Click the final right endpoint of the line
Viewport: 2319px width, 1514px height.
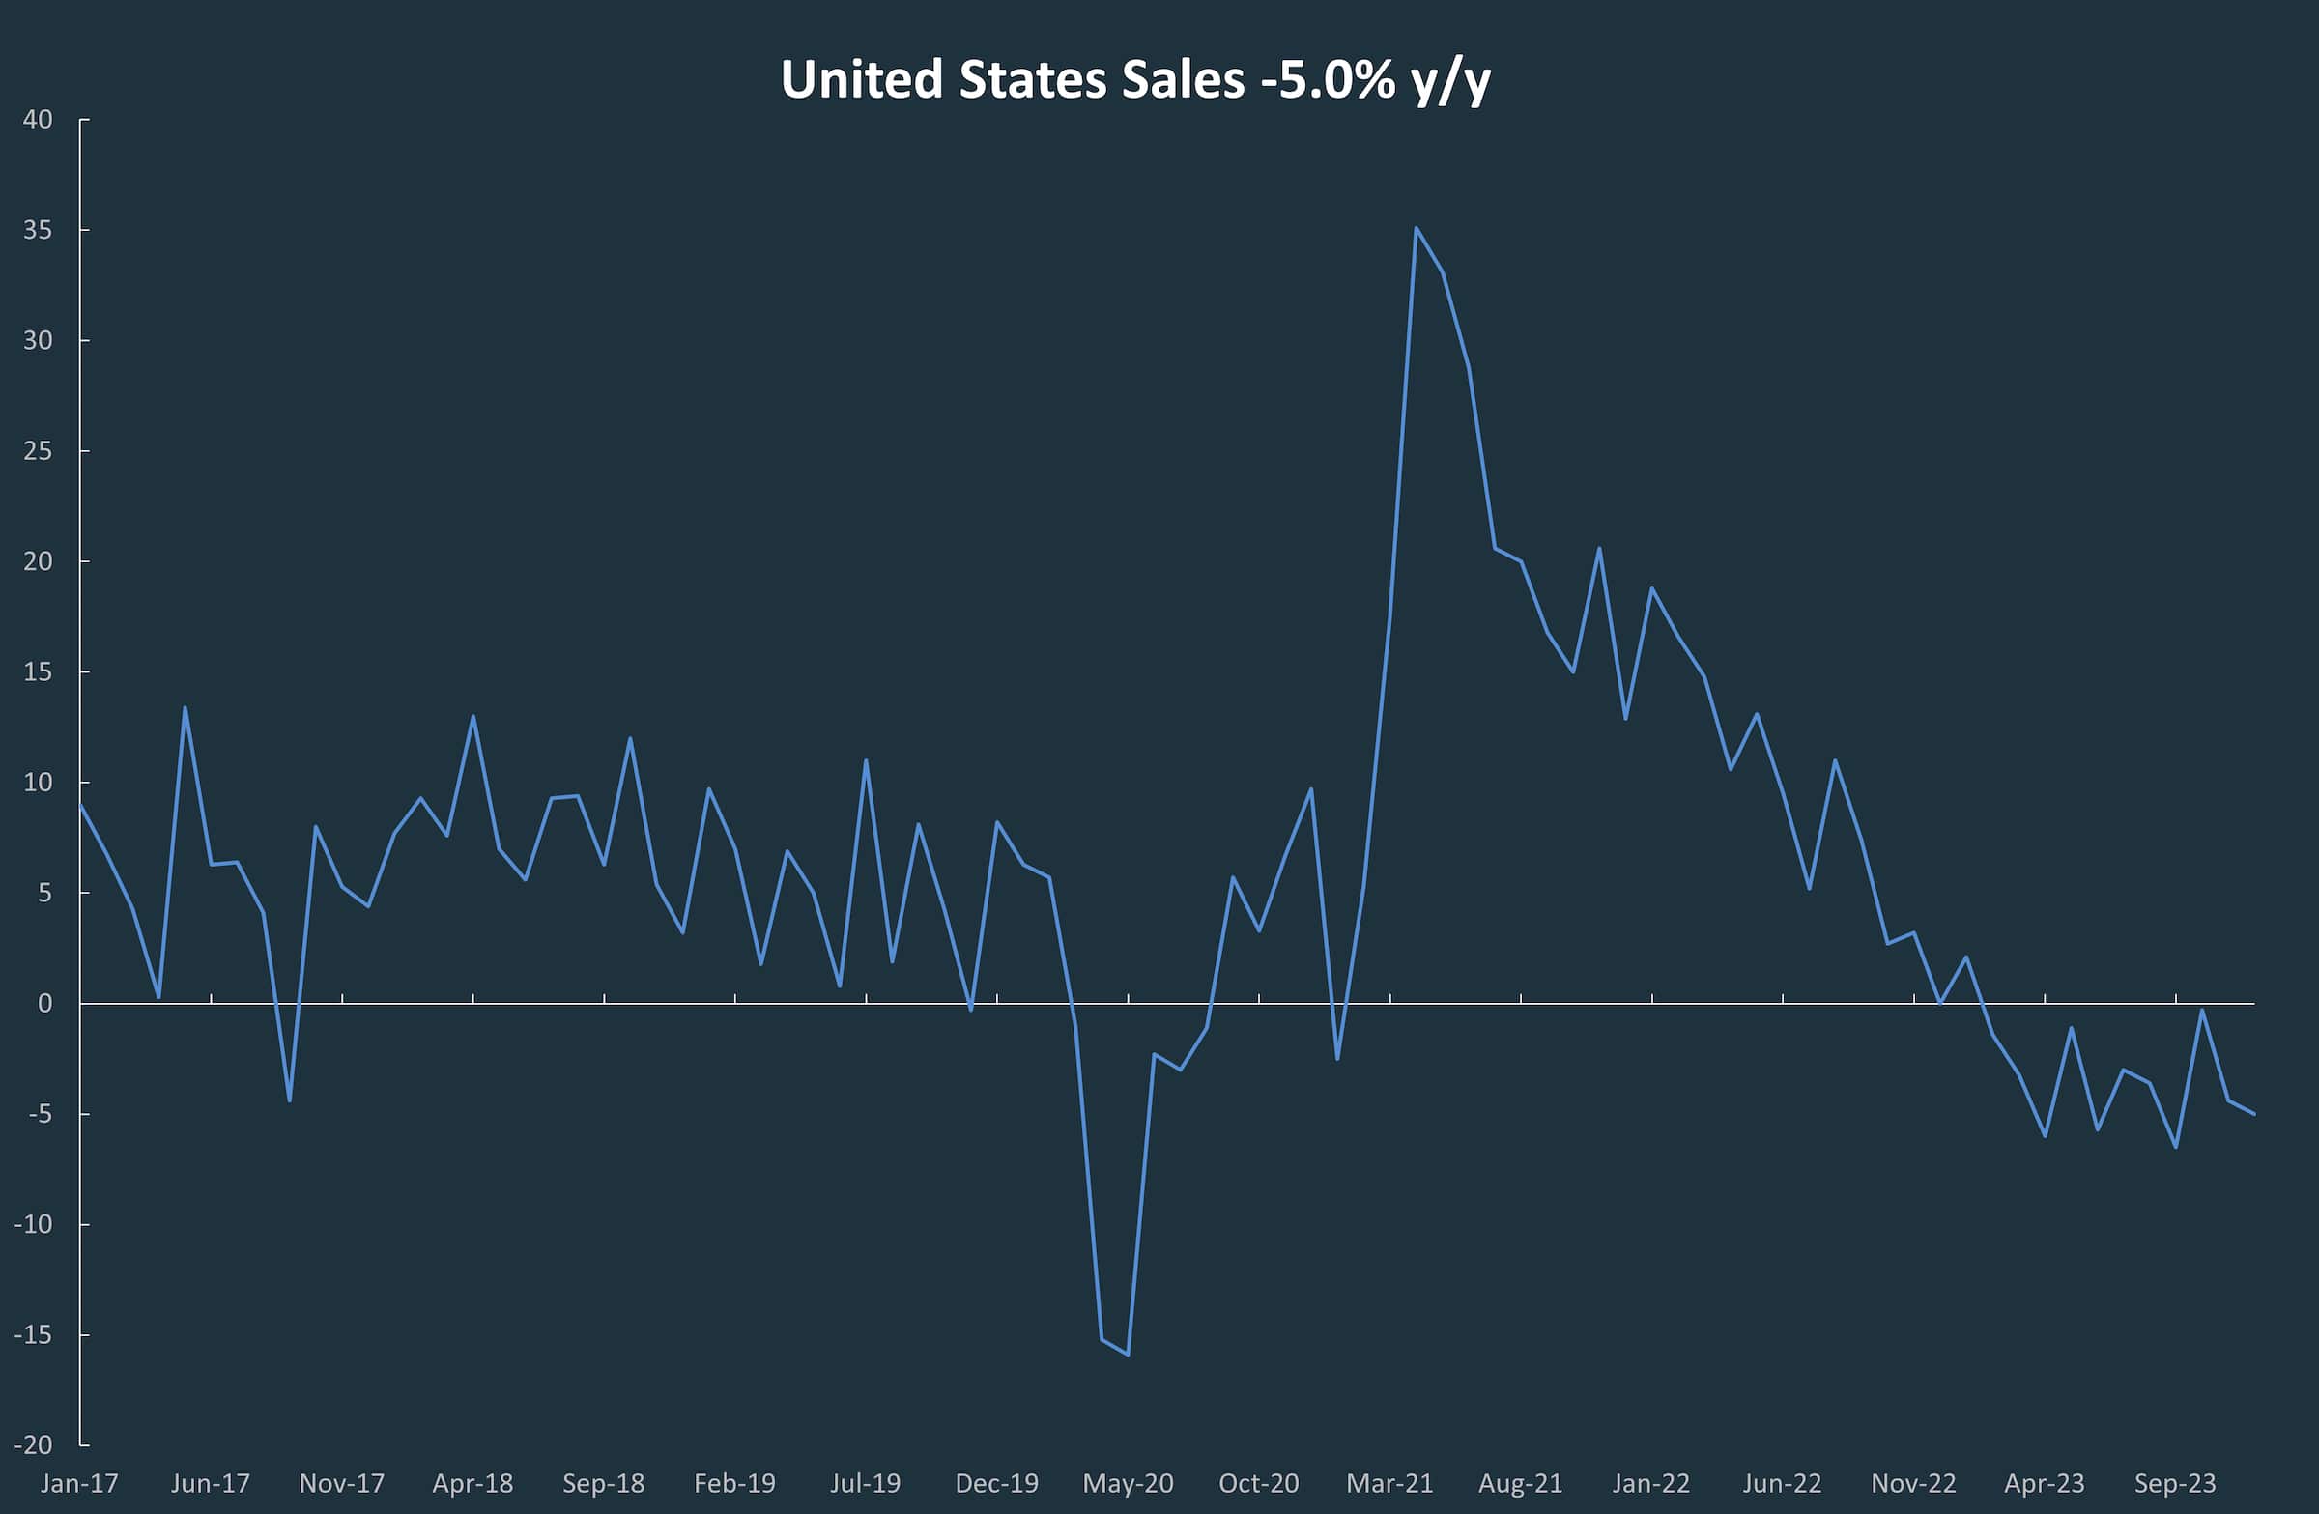point(2253,1114)
